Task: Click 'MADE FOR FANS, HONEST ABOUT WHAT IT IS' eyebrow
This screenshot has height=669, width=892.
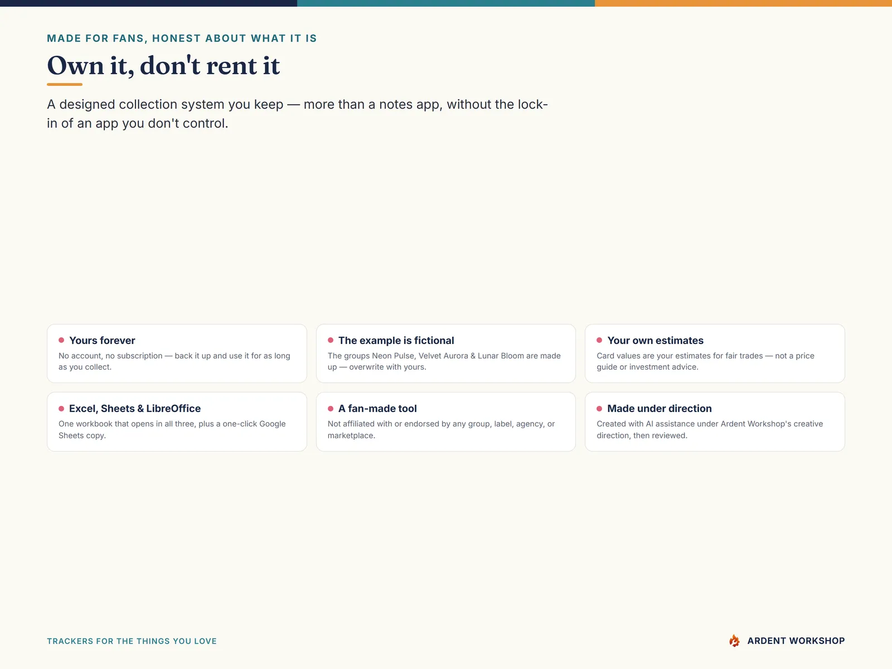Action: (182, 38)
